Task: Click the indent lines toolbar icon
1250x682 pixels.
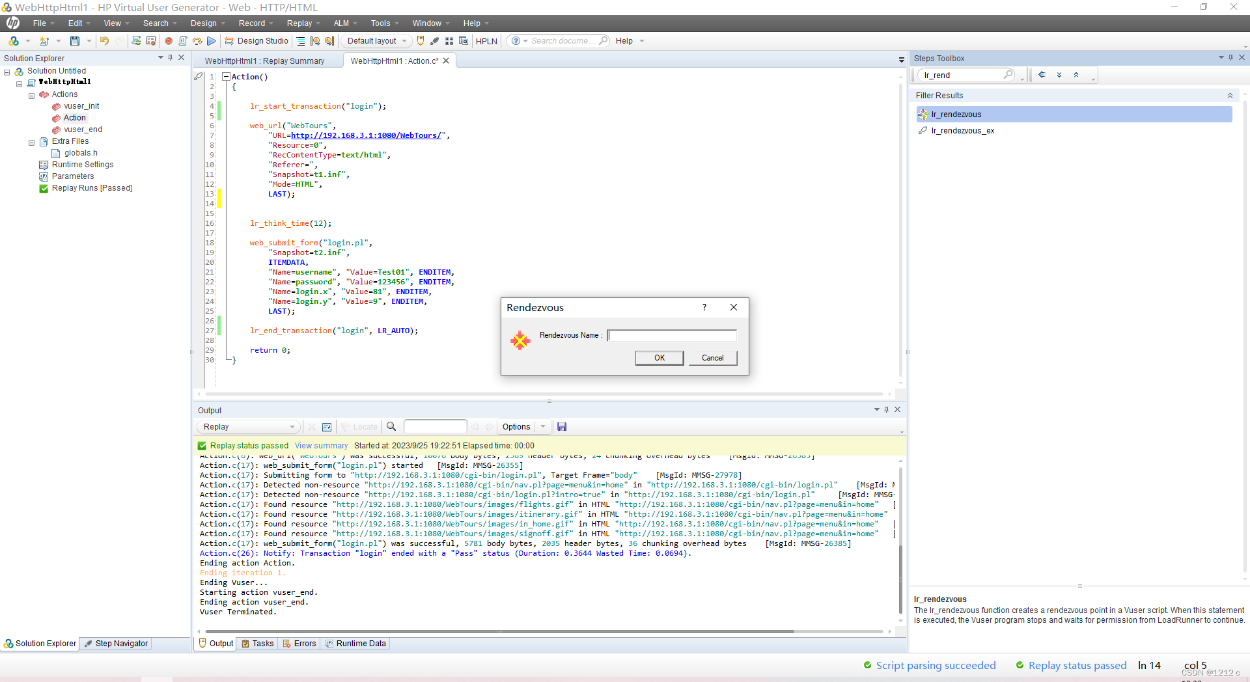Action: (301, 41)
